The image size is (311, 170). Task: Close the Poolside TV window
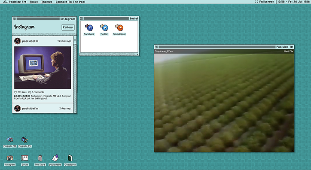(156, 47)
